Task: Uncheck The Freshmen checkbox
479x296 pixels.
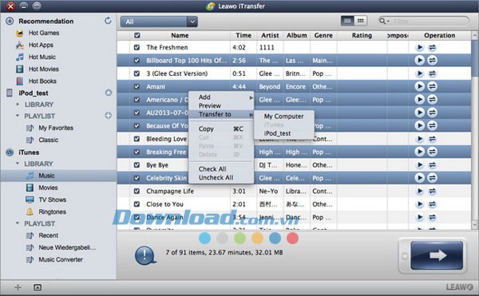Action: (137, 47)
